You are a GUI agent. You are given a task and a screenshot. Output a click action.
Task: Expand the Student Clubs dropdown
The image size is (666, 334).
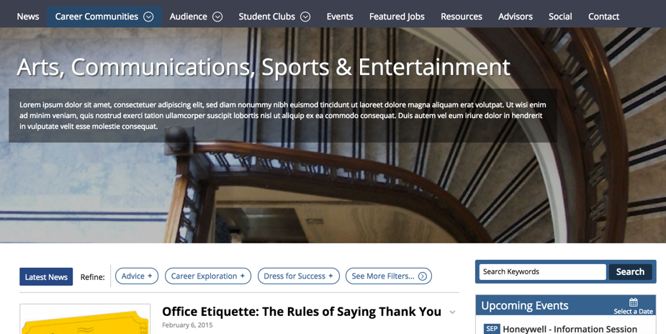click(x=274, y=17)
